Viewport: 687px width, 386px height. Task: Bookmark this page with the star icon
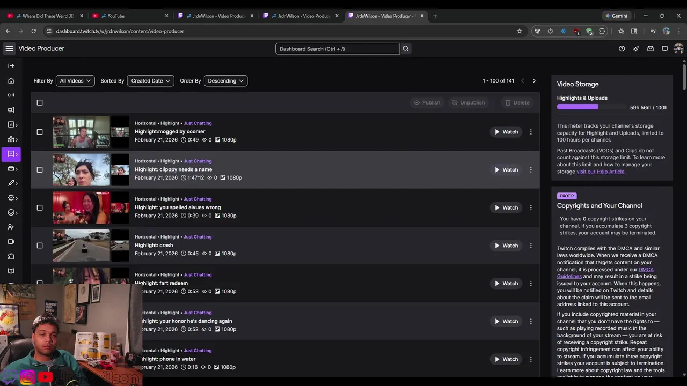point(520,31)
